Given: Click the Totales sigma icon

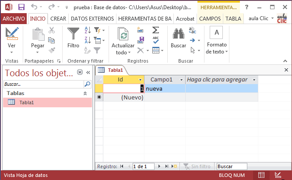Looking at the screenshot, I should pos(155,30).
